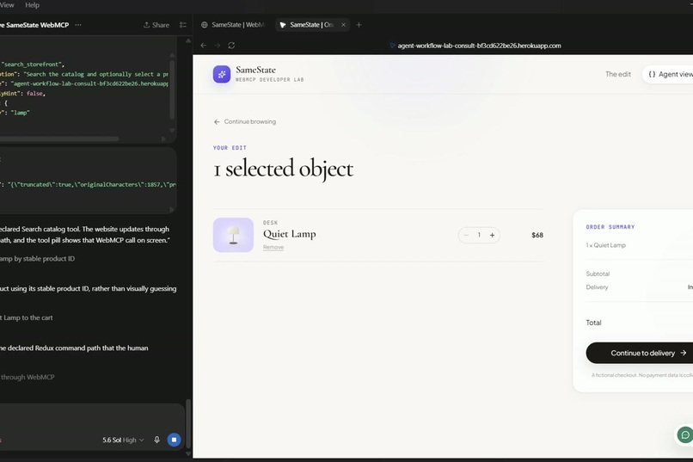Click the '1 x Quiet Lamp' summary line

[x=606, y=245]
